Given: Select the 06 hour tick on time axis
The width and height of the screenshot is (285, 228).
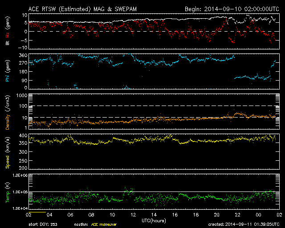Looking at the screenshot, I should pos(70,215).
